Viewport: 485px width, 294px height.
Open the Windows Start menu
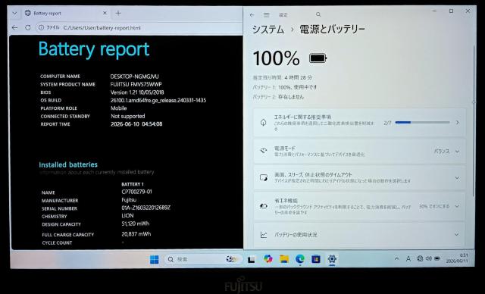pos(154,259)
